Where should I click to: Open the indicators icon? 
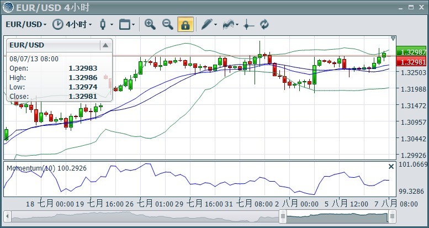229,24
